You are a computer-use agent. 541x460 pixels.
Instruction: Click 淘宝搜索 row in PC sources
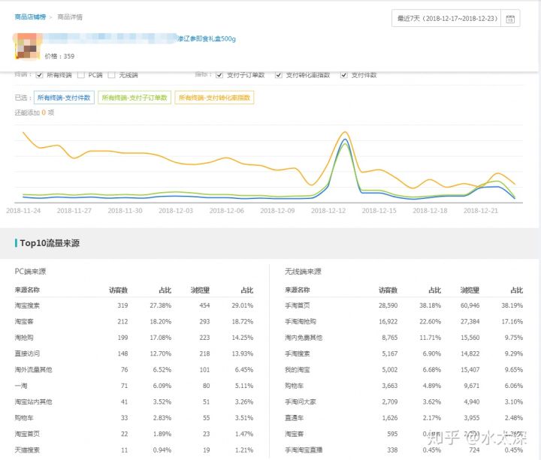28,305
